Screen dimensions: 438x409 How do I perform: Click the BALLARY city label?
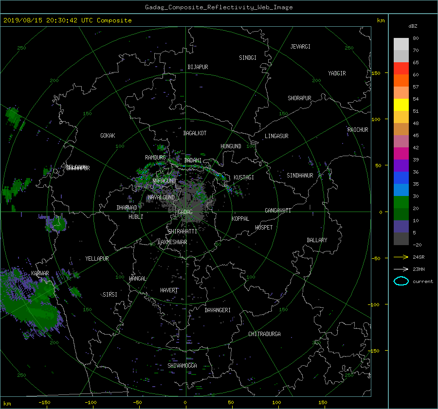pyautogui.click(x=317, y=240)
